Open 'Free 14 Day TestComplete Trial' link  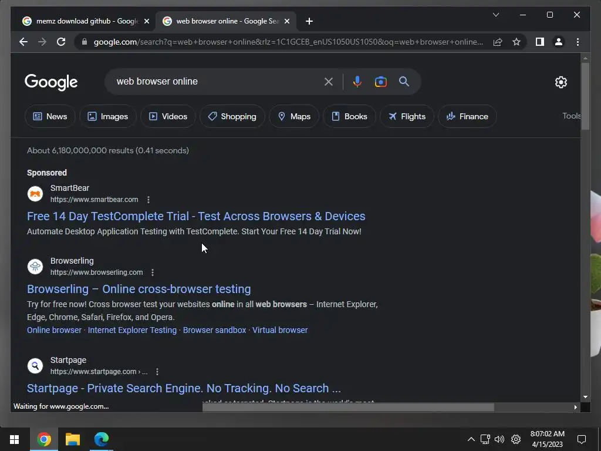coord(196,216)
